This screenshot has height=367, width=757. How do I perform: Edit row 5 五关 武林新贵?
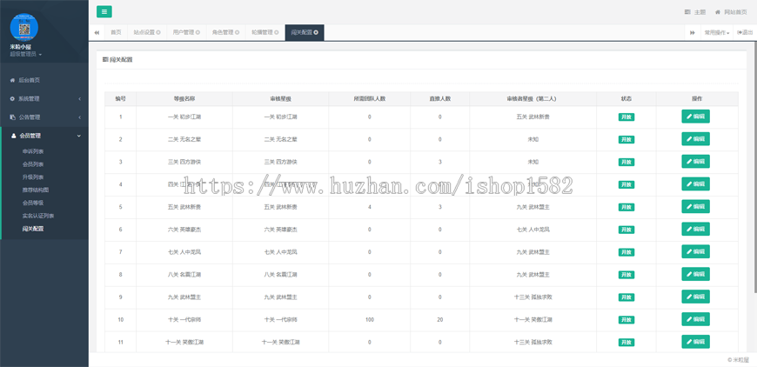696,206
